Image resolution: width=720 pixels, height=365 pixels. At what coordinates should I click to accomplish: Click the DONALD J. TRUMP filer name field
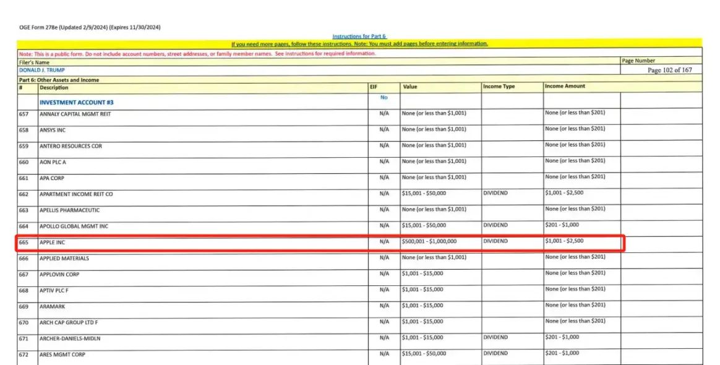(x=42, y=70)
